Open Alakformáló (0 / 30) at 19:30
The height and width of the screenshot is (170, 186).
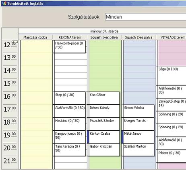coord(171,143)
